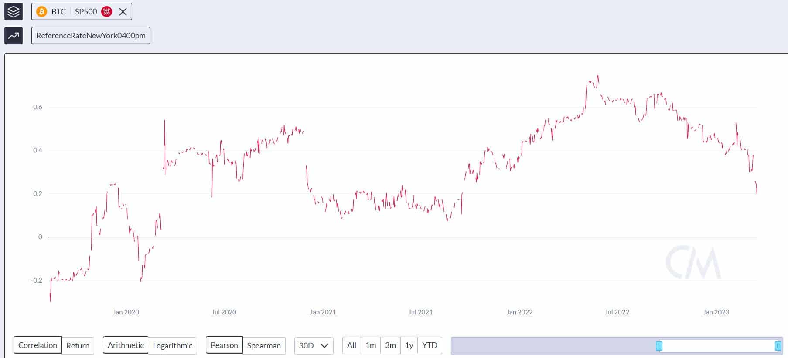Click the S&P 500 red badge icon
Screen dimensions: 788x358
106,12
